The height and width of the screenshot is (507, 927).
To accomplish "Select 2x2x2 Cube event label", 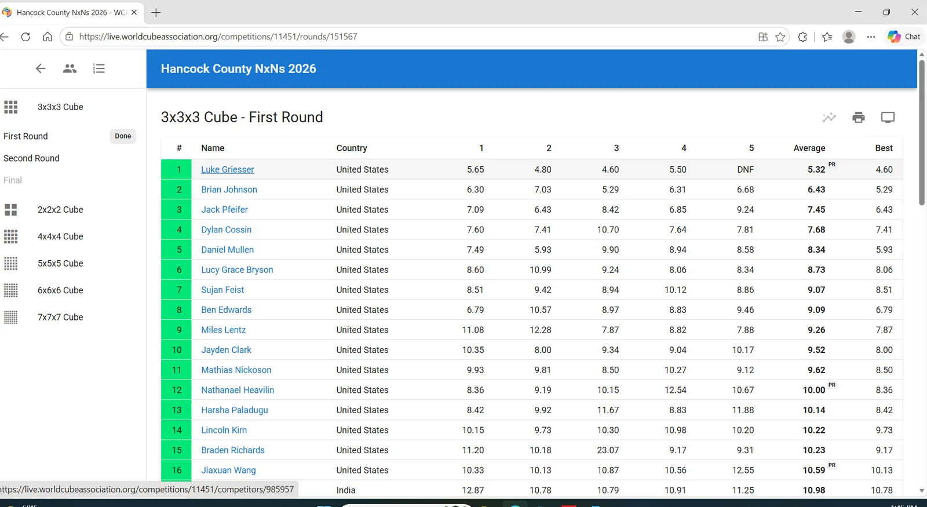I will pos(60,209).
